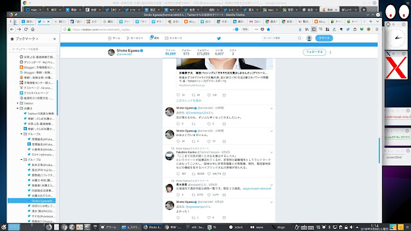Retweet the 青木美希 tweet
411x231 pixels.
193,195
